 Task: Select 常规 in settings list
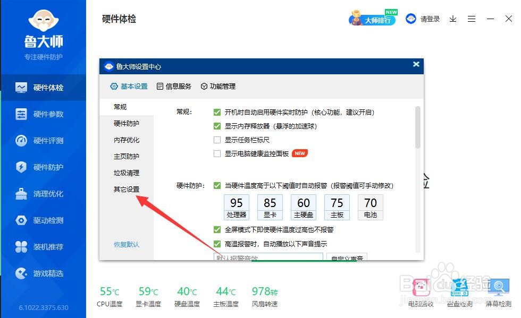pos(127,107)
